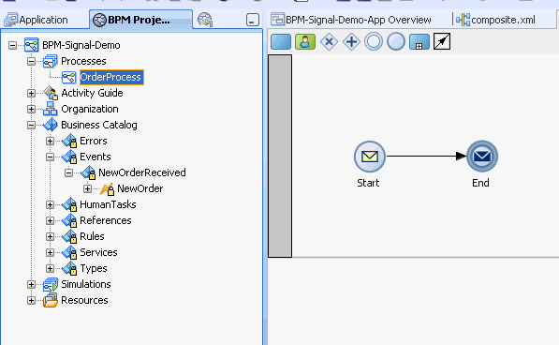
Task: Click the Resources folder icon
Action: pyautogui.click(x=50, y=300)
